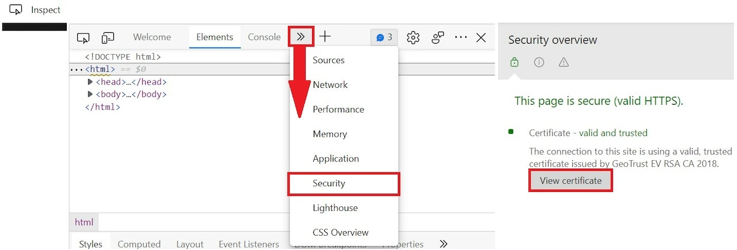Expand the head element node
Viewport: 737px width, 250px height.
[x=90, y=82]
